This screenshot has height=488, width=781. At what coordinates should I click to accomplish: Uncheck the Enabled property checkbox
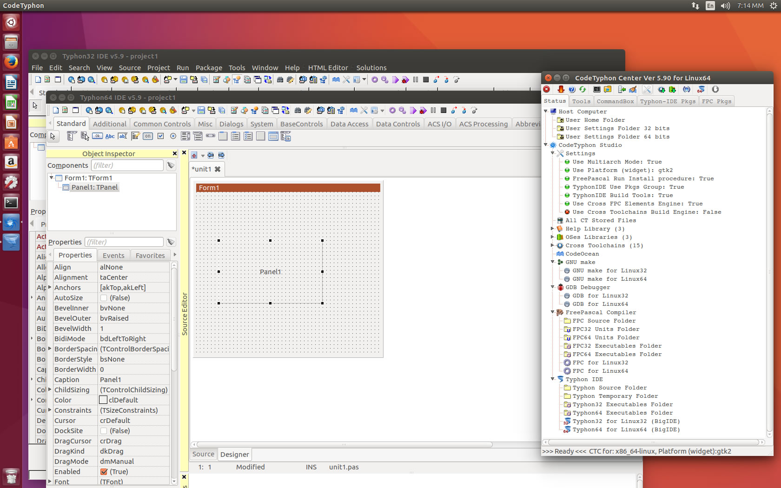pyautogui.click(x=104, y=472)
